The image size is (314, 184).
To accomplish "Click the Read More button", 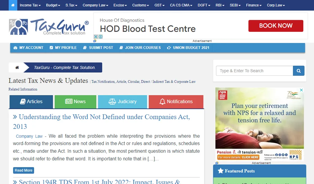I will coord(24,171).
